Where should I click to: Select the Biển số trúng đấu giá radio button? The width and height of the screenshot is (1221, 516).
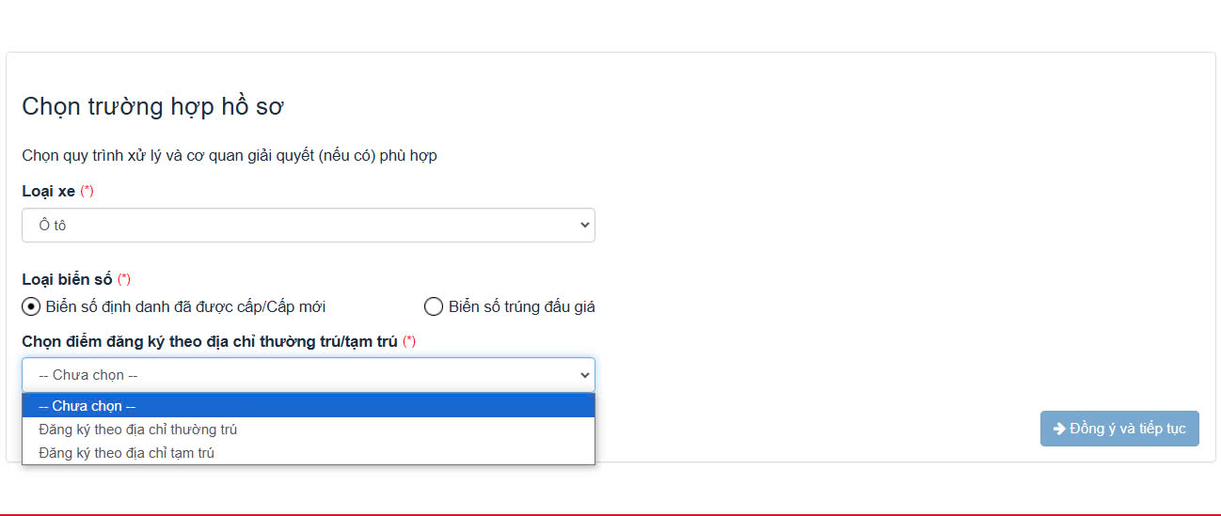(434, 306)
